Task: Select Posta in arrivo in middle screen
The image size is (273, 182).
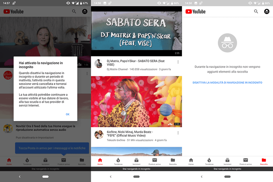Action: point(155,161)
